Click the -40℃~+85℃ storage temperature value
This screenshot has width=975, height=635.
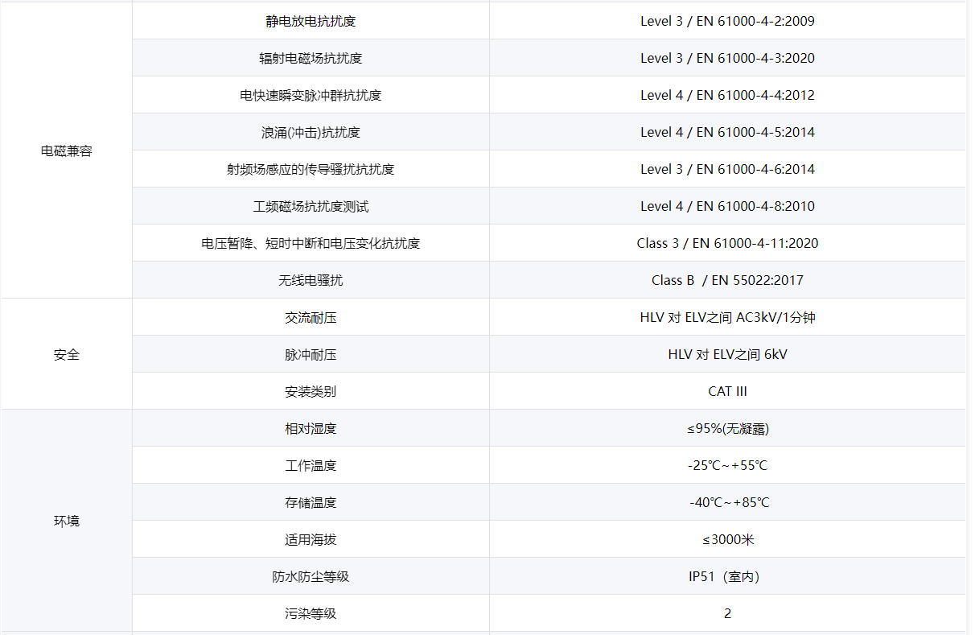pos(727,503)
